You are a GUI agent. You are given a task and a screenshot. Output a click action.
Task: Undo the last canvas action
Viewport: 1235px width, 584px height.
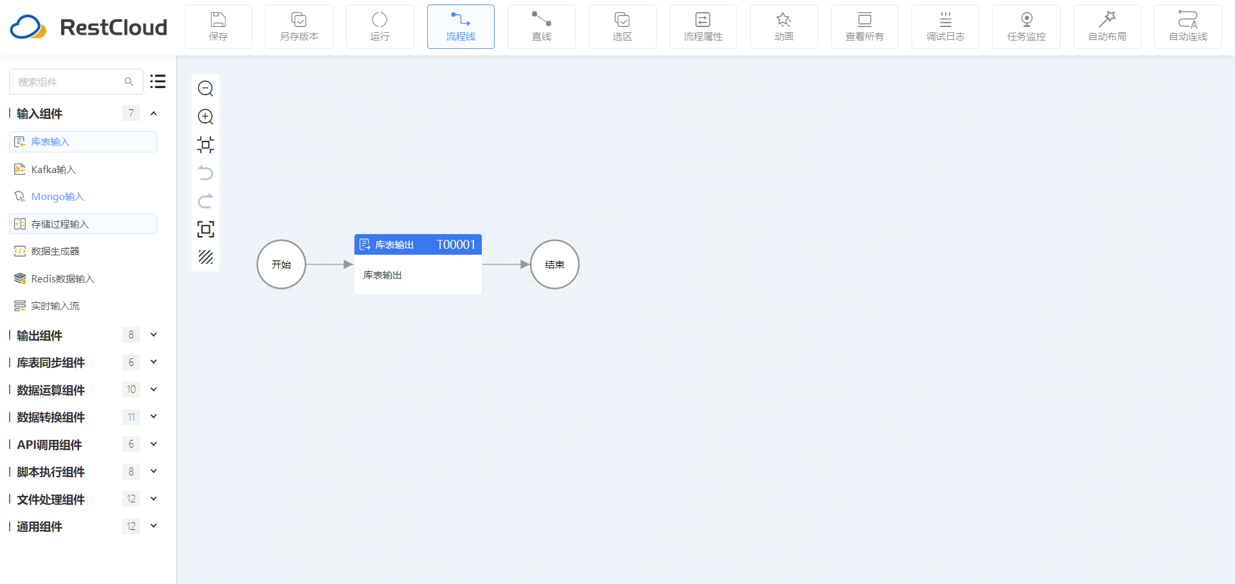[x=206, y=173]
